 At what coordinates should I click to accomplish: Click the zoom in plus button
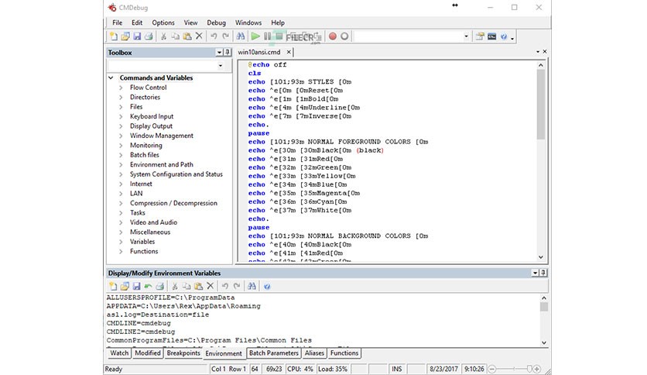[537, 369]
